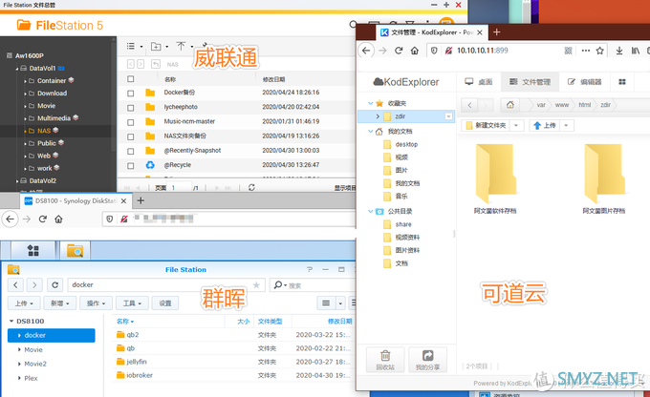Screen dimensions: 650x397
Task: Open 我的分享 share button in KodExplorer
Action: pos(427,359)
